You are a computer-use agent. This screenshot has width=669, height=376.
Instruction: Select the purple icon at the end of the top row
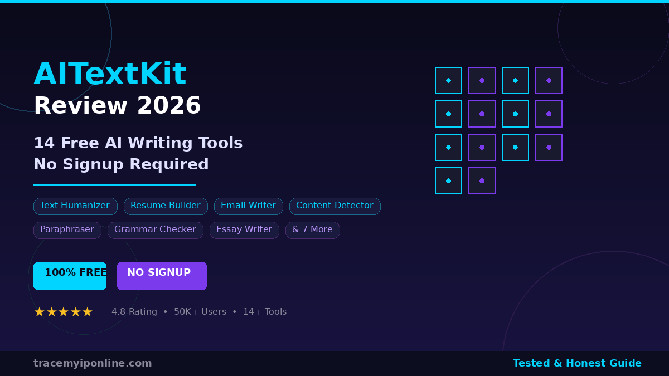549,80
